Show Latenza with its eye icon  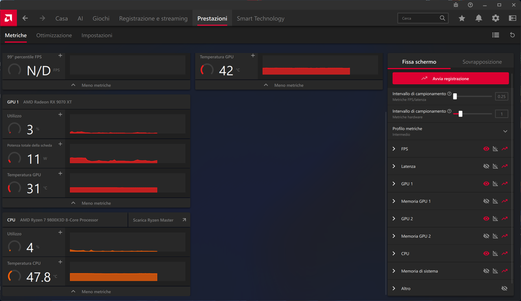[x=486, y=167]
